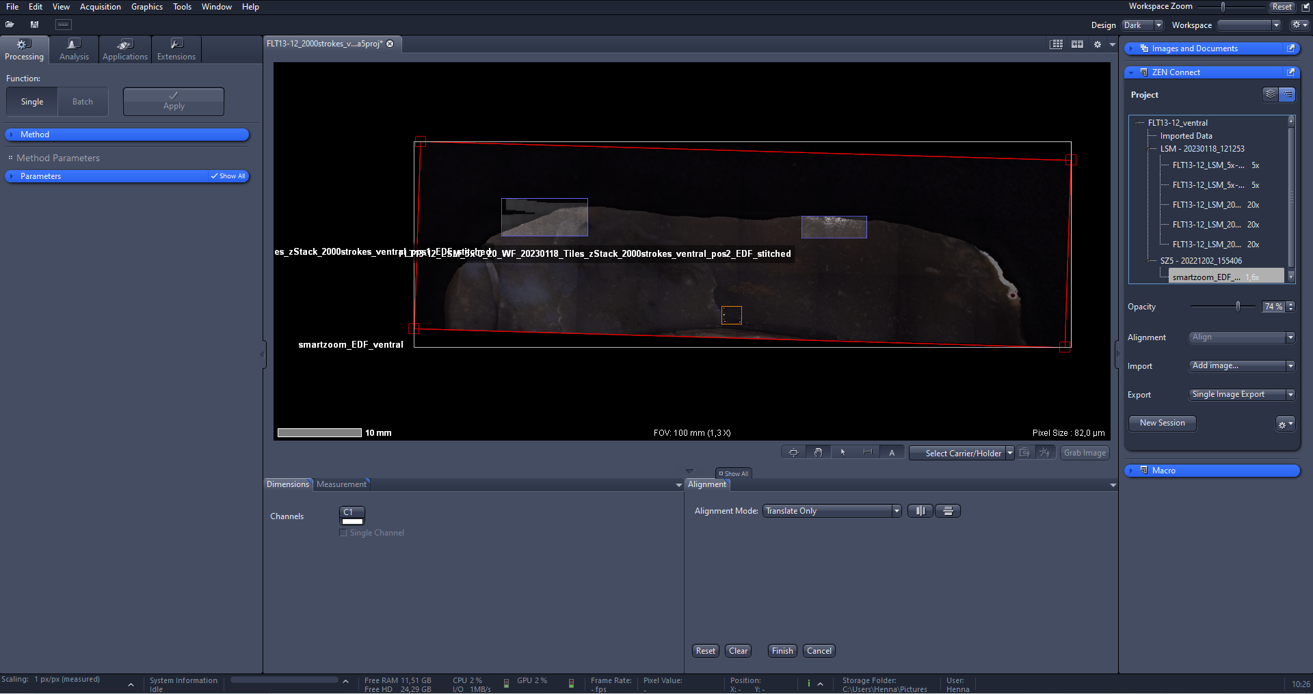Expand the Macro panel

(1131, 471)
